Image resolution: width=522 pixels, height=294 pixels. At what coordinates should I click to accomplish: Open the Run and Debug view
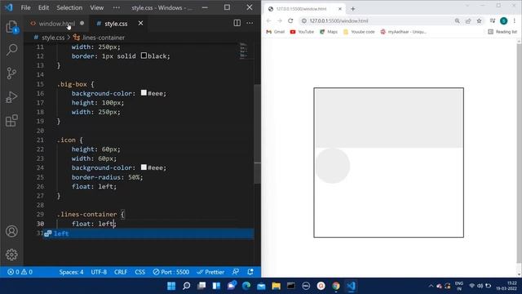(x=11, y=97)
